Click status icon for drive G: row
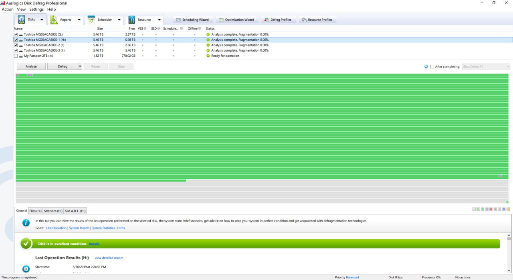This screenshot has height=280, width=513. 208,34
